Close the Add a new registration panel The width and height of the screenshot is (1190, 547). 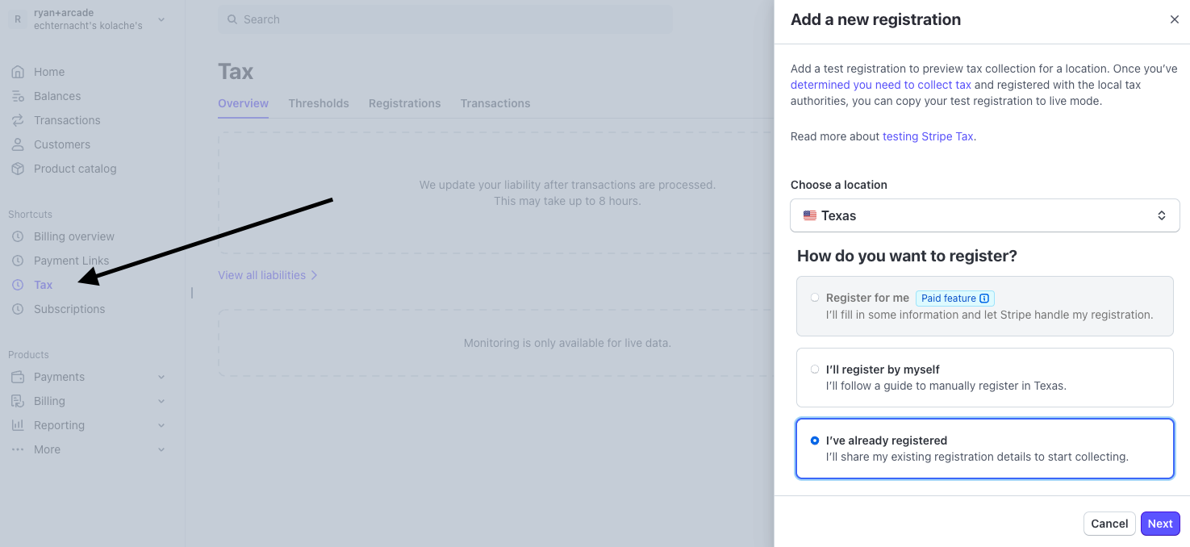click(1174, 19)
